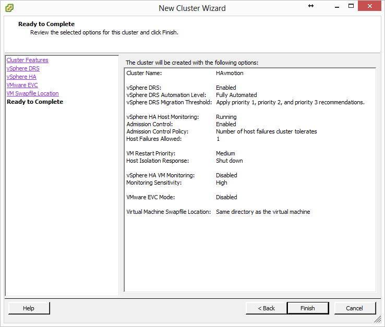The image size is (385, 327).
Task: Maximize the New Cluster Wizard window
Action: coord(351,6)
